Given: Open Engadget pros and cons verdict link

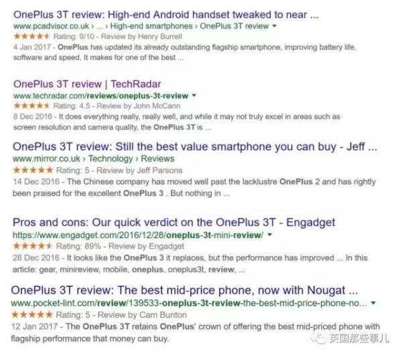Looking at the screenshot, I should [174, 223].
